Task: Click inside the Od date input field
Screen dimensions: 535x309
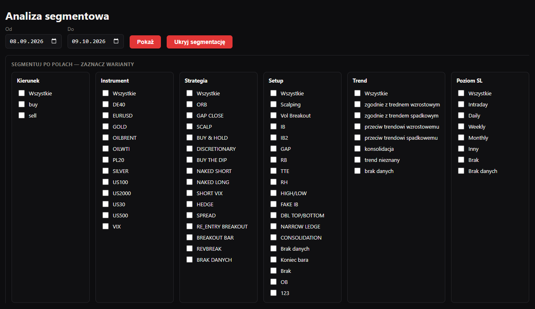Action: click(x=33, y=42)
